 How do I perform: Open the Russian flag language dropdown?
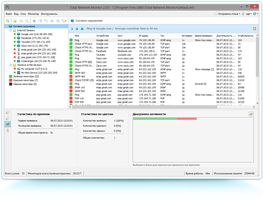pos(249,14)
